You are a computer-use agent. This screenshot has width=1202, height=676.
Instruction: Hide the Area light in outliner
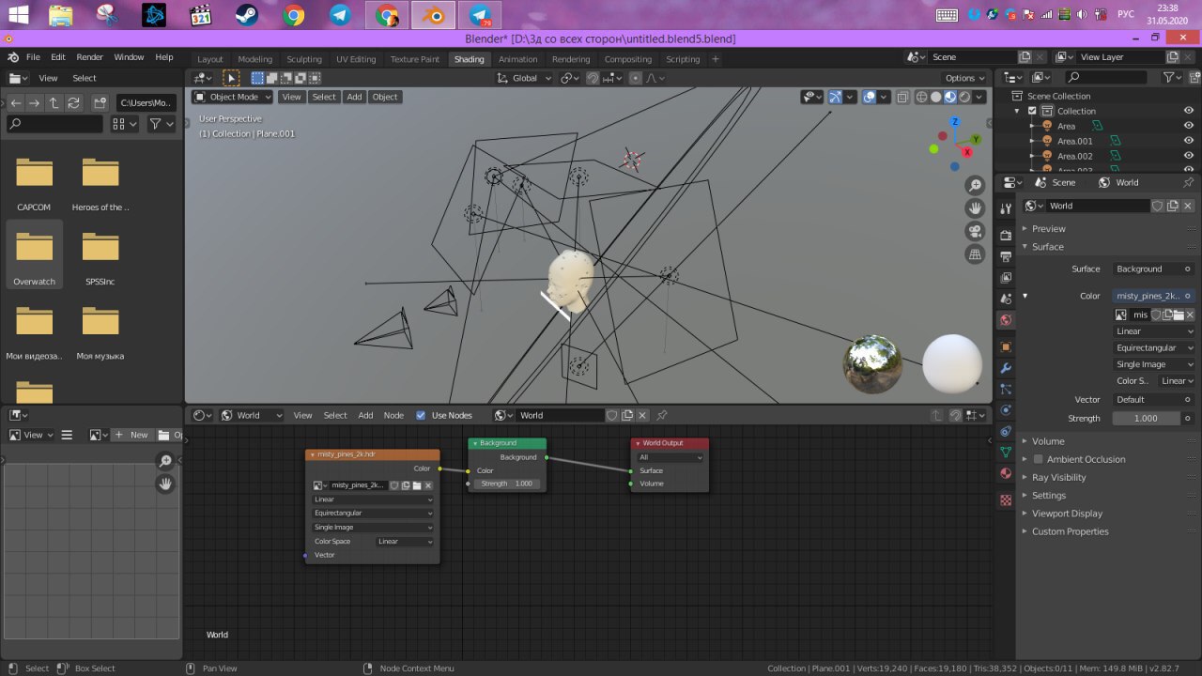pos(1188,126)
